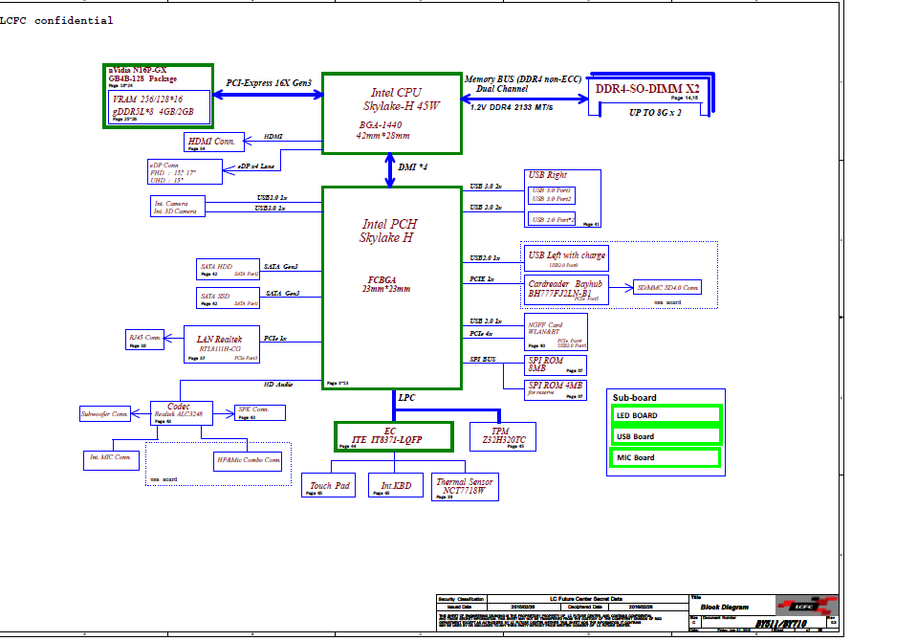Click the SD/MMC SD4.0 Conn. box
Screen dimensions: 917x641
pos(667,287)
